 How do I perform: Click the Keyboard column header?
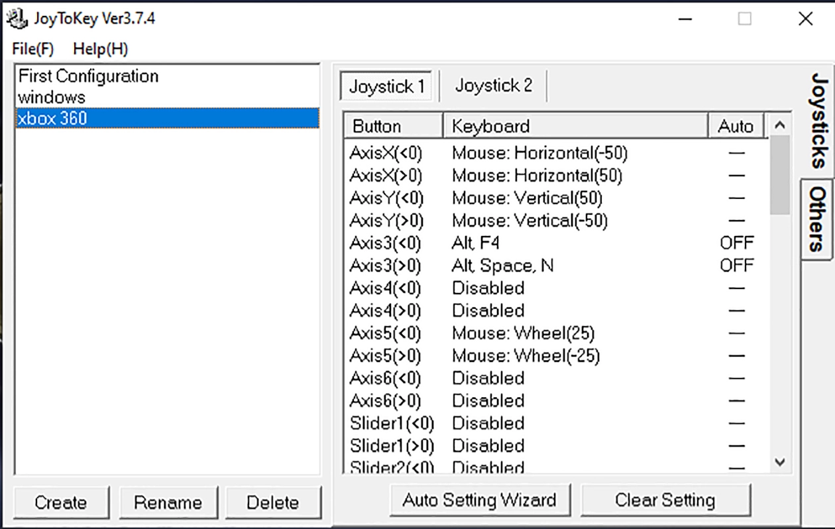575,126
